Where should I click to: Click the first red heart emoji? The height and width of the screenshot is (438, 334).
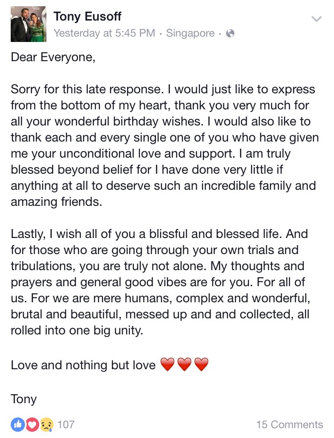(x=167, y=365)
